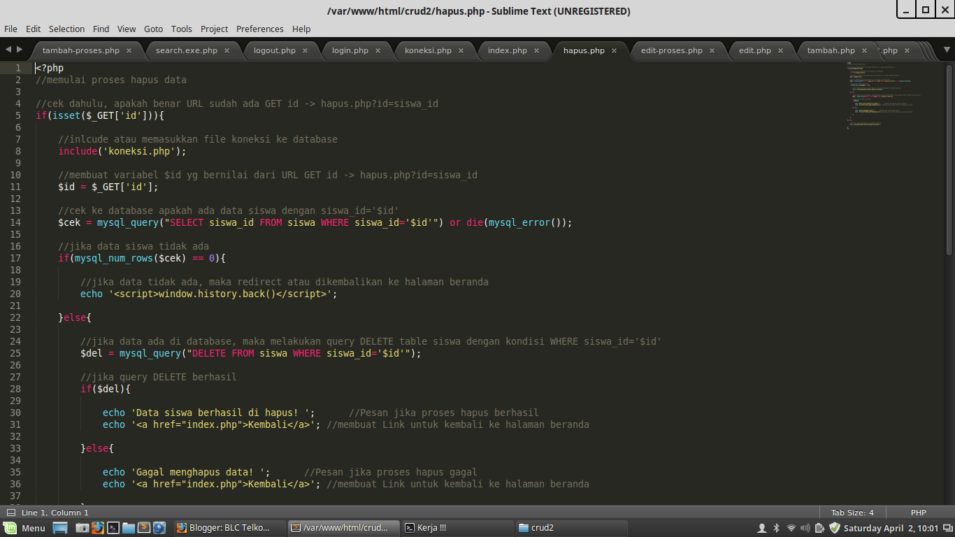Switch to the koneksi.php tab
This screenshot has height=537, width=955.
pos(428,50)
